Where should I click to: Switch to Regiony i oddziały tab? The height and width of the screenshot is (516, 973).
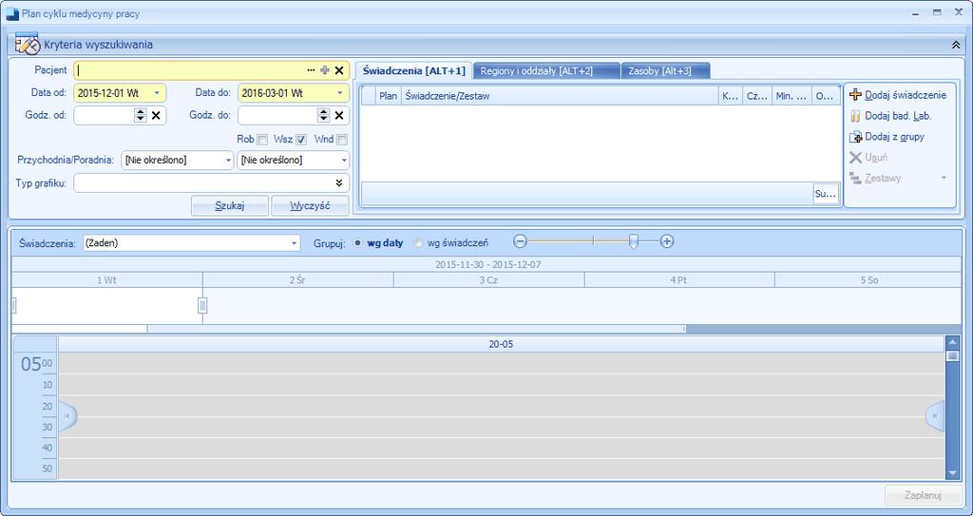coord(546,70)
